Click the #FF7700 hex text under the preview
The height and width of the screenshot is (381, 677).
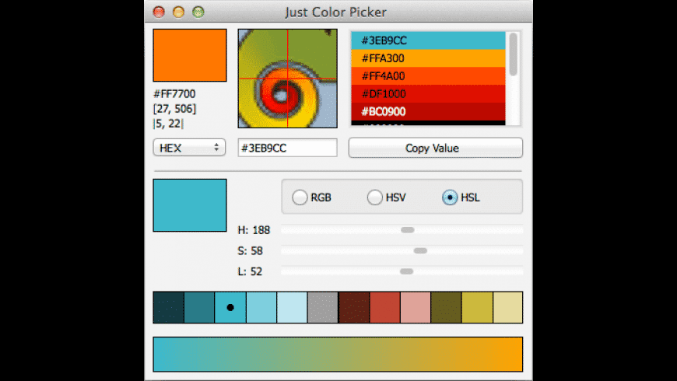[174, 94]
